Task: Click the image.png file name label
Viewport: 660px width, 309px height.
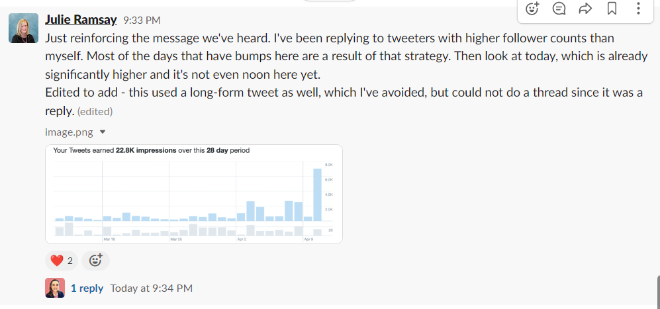Action: click(x=69, y=132)
